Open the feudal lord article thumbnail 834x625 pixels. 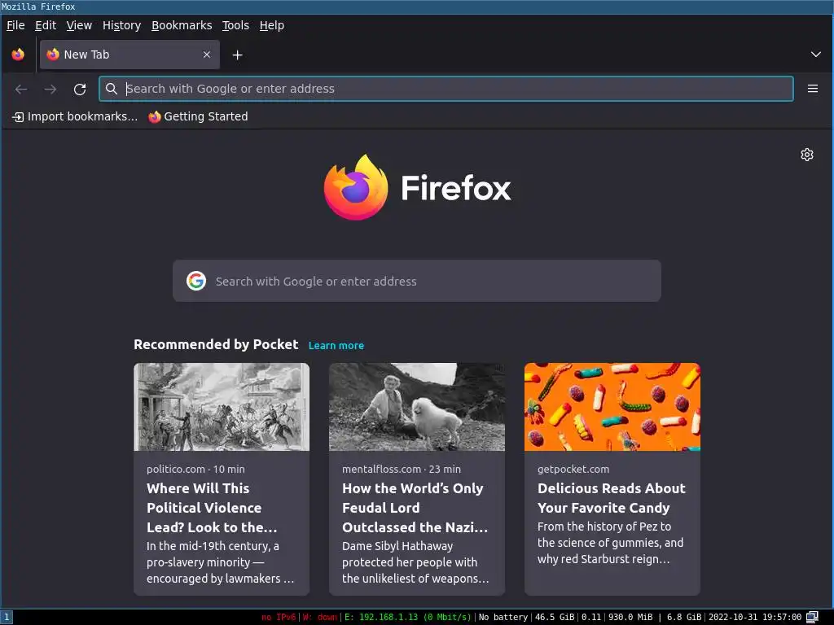[x=416, y=407]
